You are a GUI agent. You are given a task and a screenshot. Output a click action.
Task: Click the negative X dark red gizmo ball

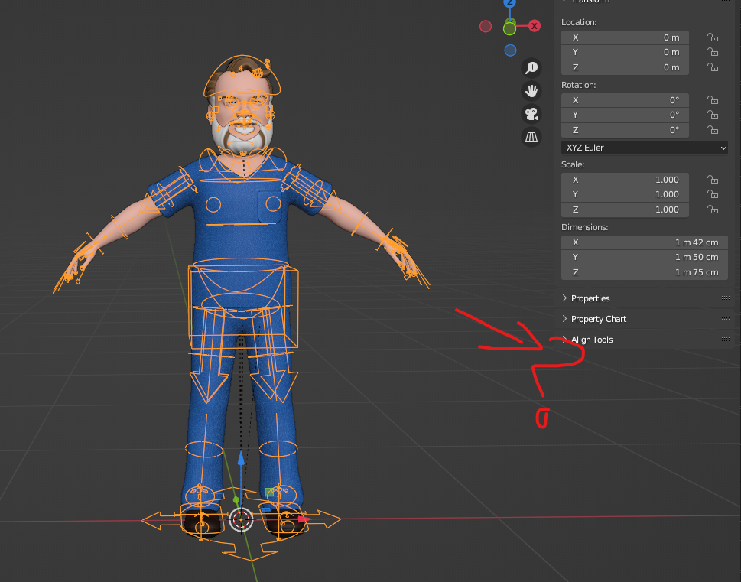[486, 26]
